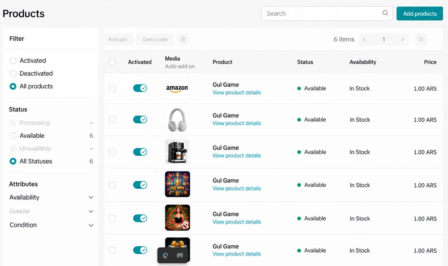Click the Media column header
448x266 pixels.
[172, 59]
